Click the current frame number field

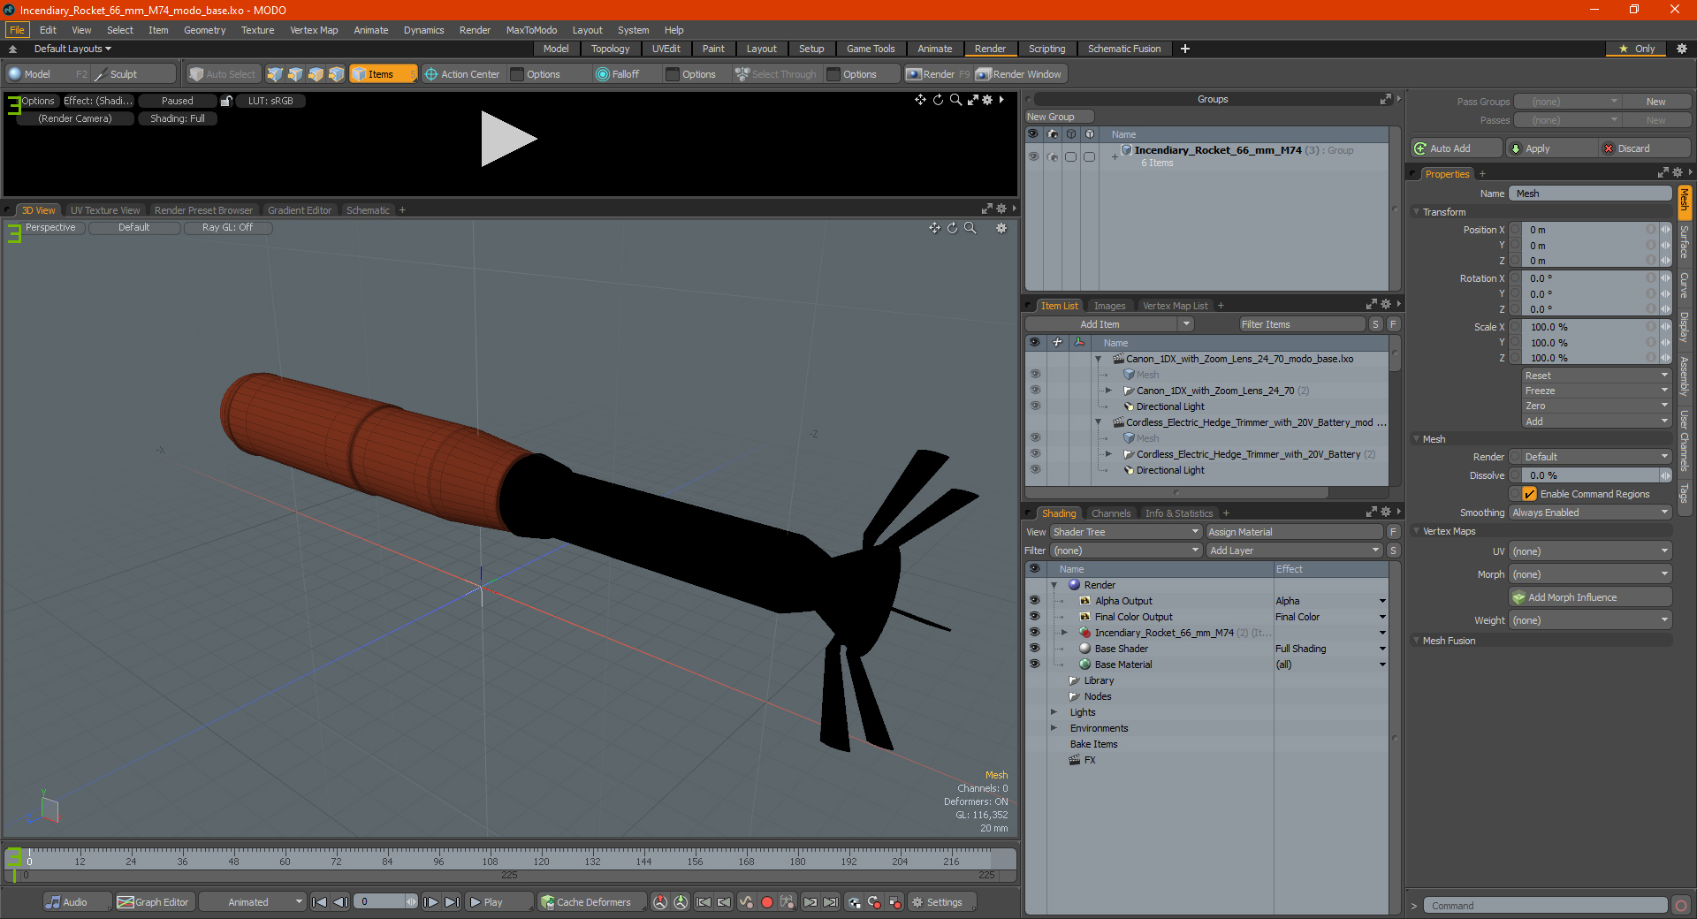pos(380,902)
